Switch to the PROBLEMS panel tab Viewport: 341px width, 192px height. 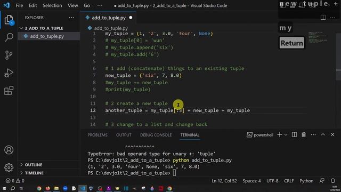98,135
